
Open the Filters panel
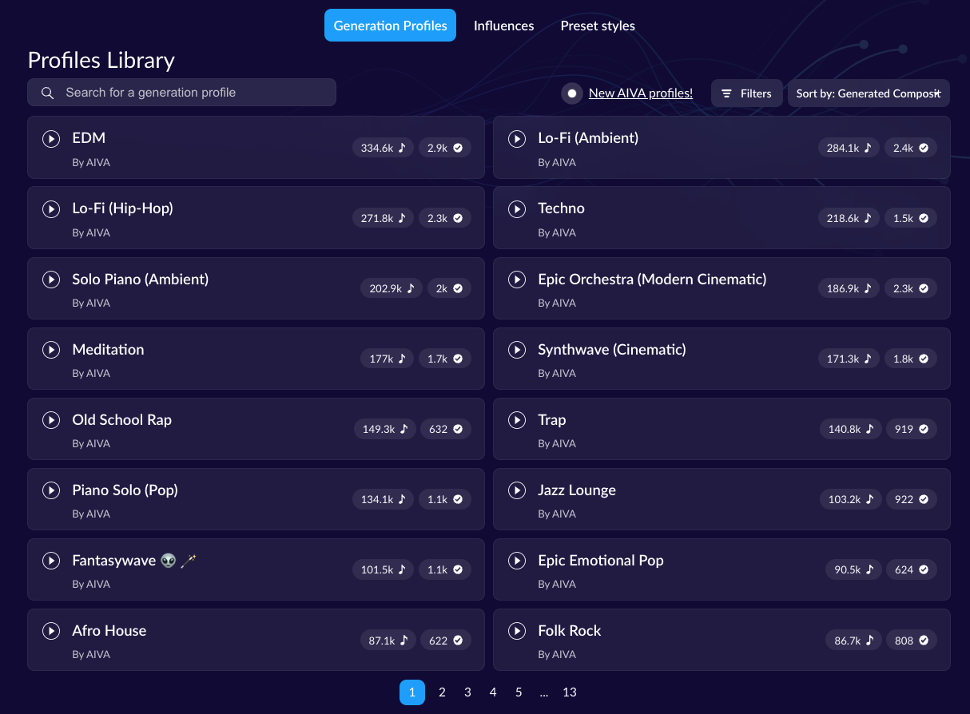click(746, 93)
